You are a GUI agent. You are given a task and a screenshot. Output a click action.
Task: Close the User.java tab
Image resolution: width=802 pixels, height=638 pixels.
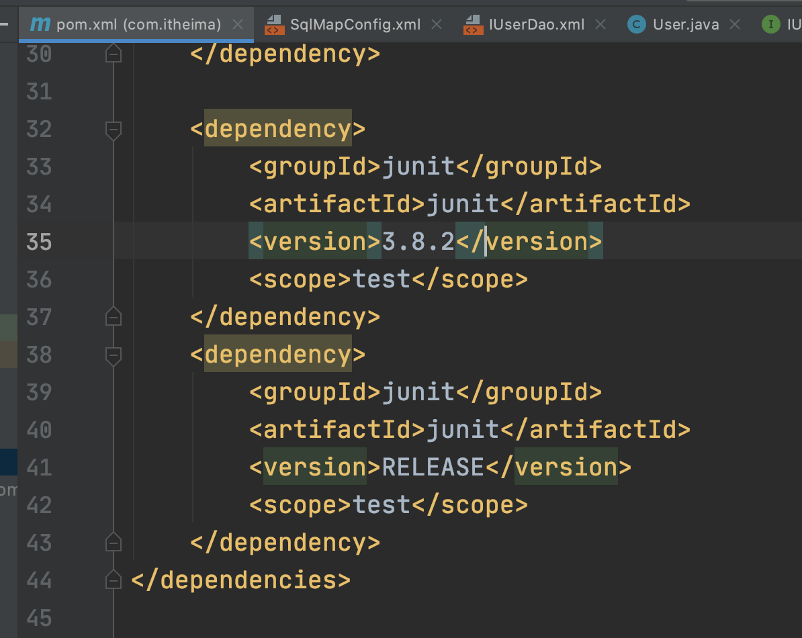pos(734,24)
